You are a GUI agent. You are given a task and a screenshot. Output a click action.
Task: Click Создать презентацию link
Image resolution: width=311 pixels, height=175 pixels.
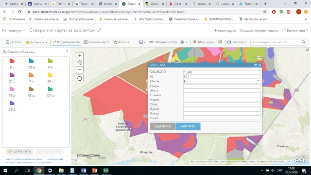(x=259, y=30)
